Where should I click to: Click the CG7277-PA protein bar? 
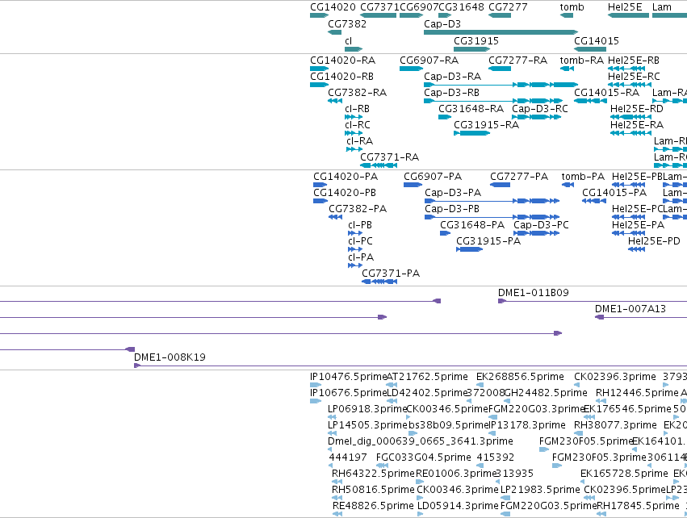pos(500,185)
